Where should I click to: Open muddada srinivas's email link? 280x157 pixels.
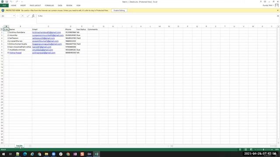coord(43,50)
